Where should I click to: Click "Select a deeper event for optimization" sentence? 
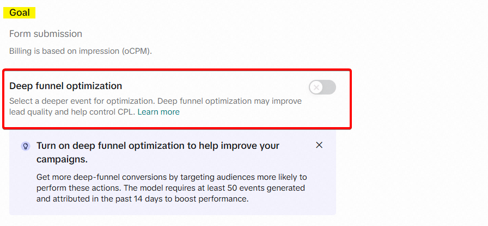click(82, 101)
